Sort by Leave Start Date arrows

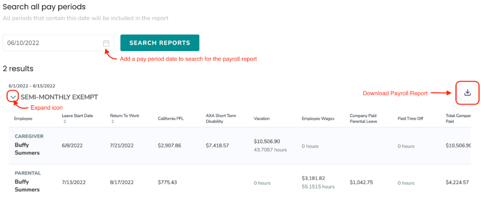pos(65,122)
